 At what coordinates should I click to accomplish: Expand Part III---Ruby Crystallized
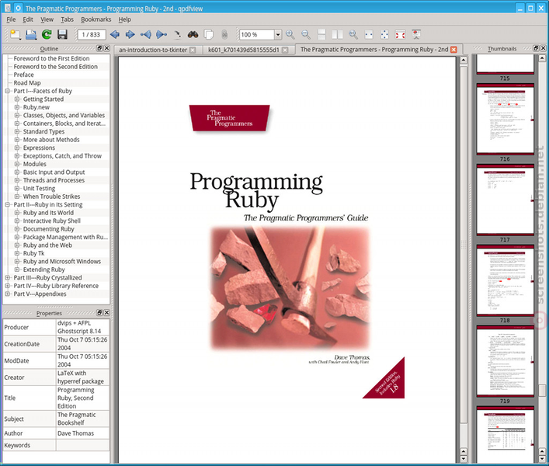[7, 277]
